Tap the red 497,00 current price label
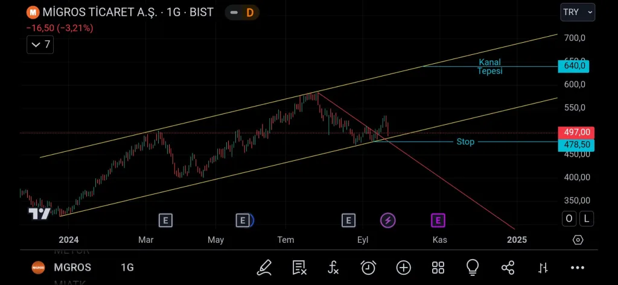This screenshot has height=285, width=618. click(576, 133)
